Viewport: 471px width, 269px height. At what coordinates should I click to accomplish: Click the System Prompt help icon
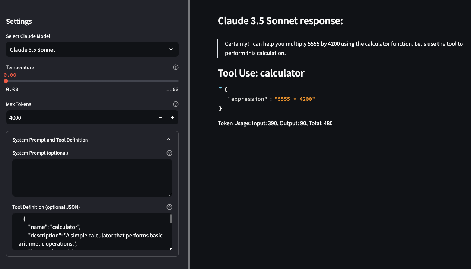(169, 153)
